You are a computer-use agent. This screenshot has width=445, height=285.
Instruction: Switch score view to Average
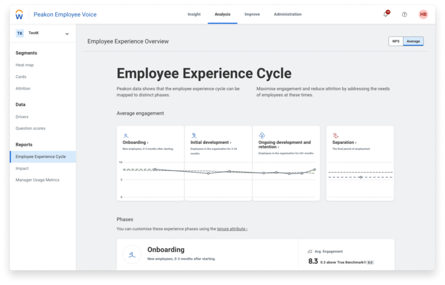(413, 41)
